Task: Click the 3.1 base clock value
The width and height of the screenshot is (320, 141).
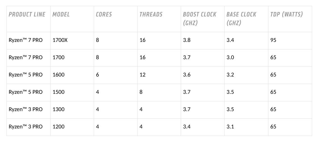Action: (x=230, y=126)
